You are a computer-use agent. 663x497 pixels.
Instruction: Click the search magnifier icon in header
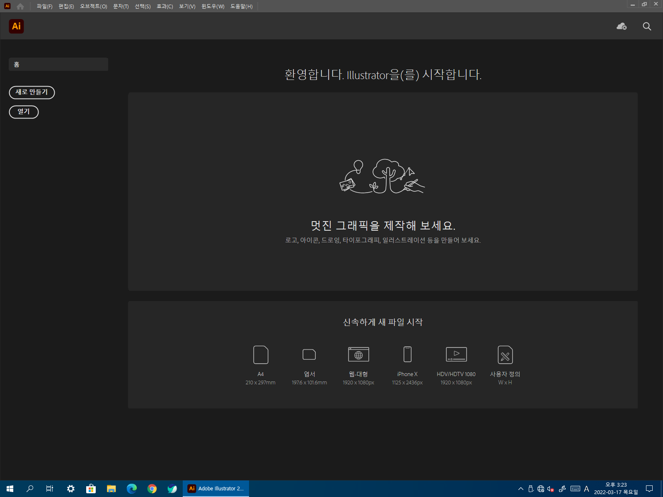647,27
